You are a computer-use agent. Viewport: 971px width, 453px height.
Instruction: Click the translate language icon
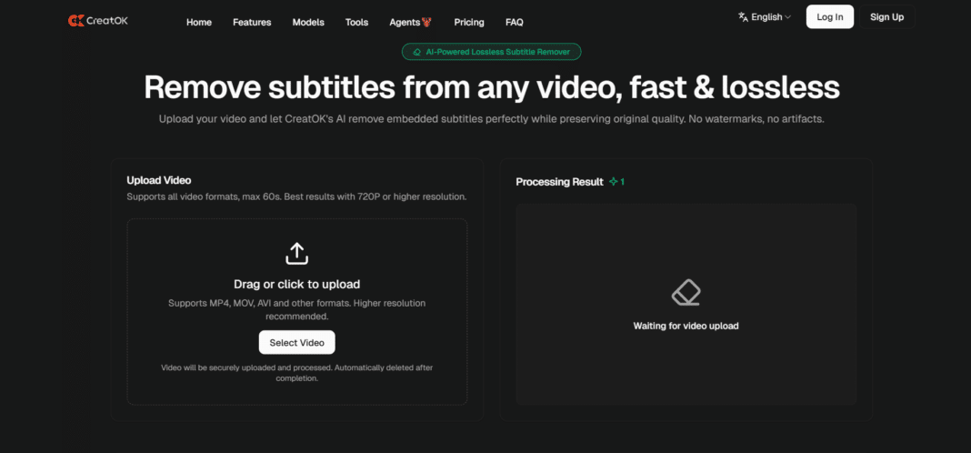tap(743, 17)
